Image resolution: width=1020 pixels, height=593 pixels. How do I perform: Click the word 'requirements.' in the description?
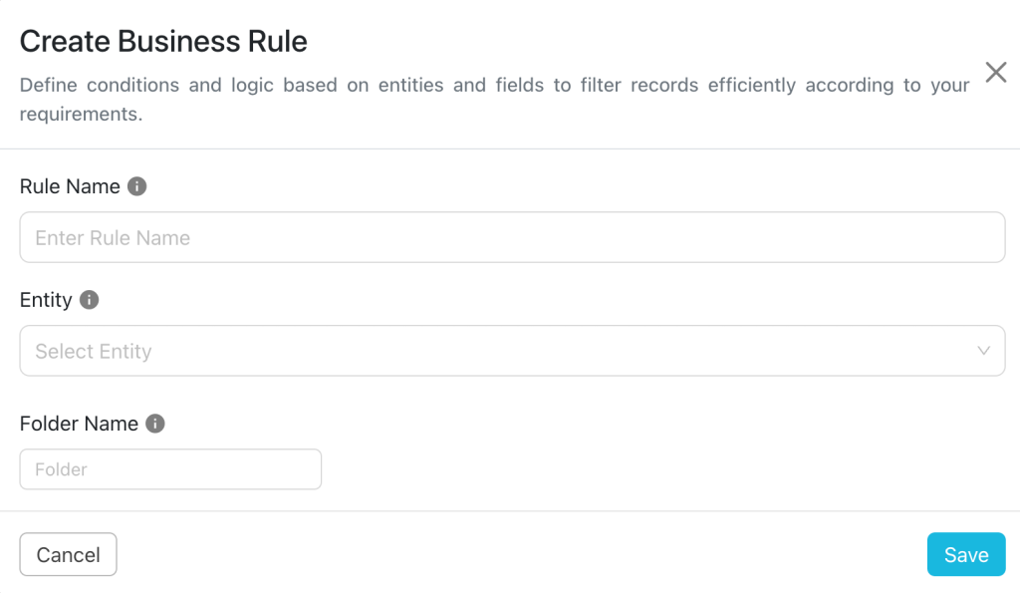81,115
